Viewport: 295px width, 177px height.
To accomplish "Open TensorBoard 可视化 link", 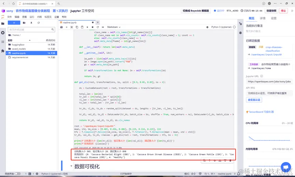I will click(260, 112).
